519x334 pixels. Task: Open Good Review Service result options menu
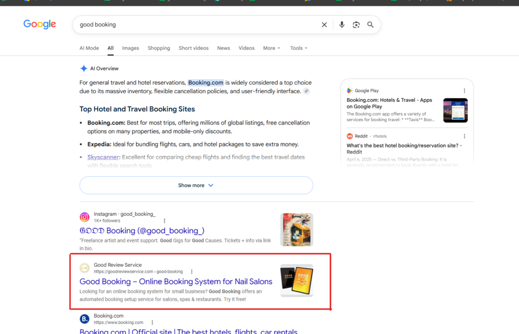pyautogui.click(x=192, y=272)
